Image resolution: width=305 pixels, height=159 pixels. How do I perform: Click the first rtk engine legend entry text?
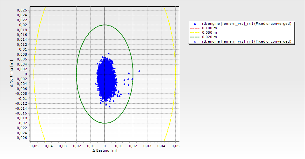tap(247, 24)
